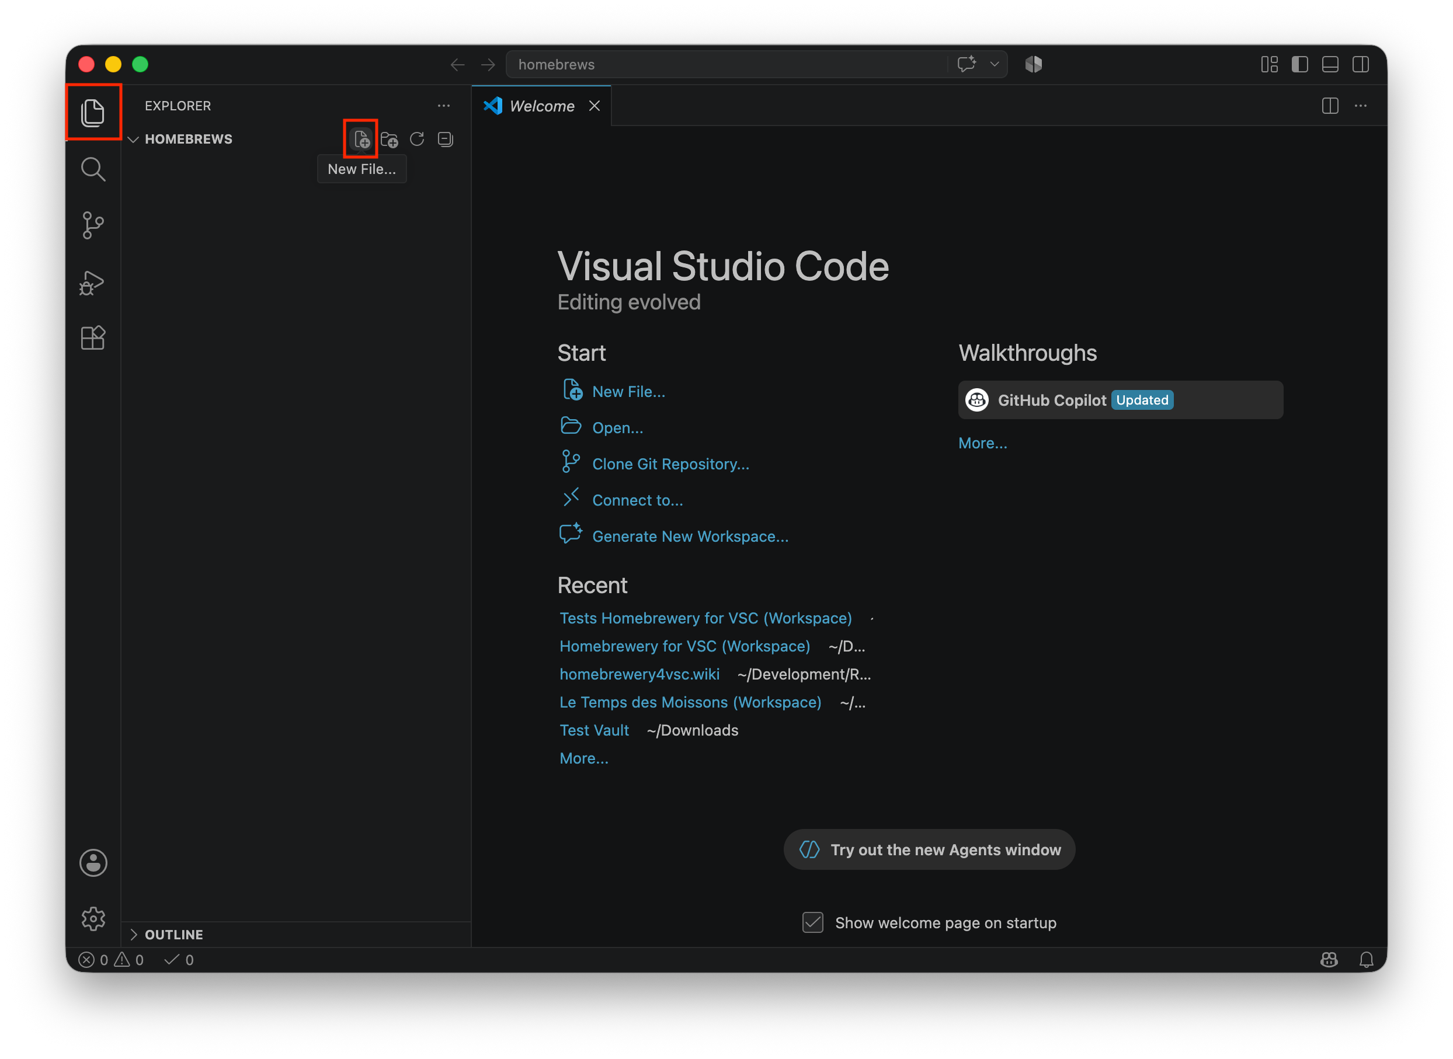This screenshot has width=1453, height=1059.
Task: Open notifications bell in status bar
Action: [1366, 960]
